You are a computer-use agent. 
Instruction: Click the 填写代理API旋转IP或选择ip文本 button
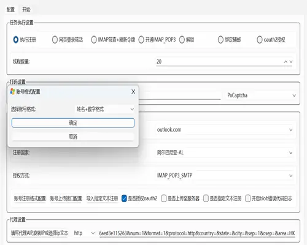pyautogui.click(x=39, y=233)
